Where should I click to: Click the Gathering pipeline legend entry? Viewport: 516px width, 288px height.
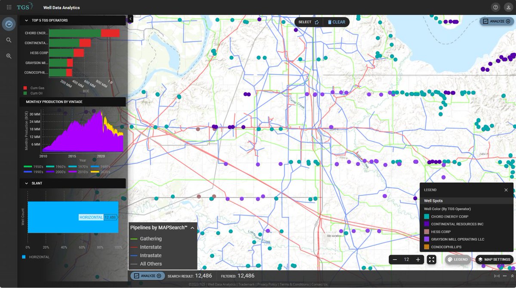pos(147,239)
